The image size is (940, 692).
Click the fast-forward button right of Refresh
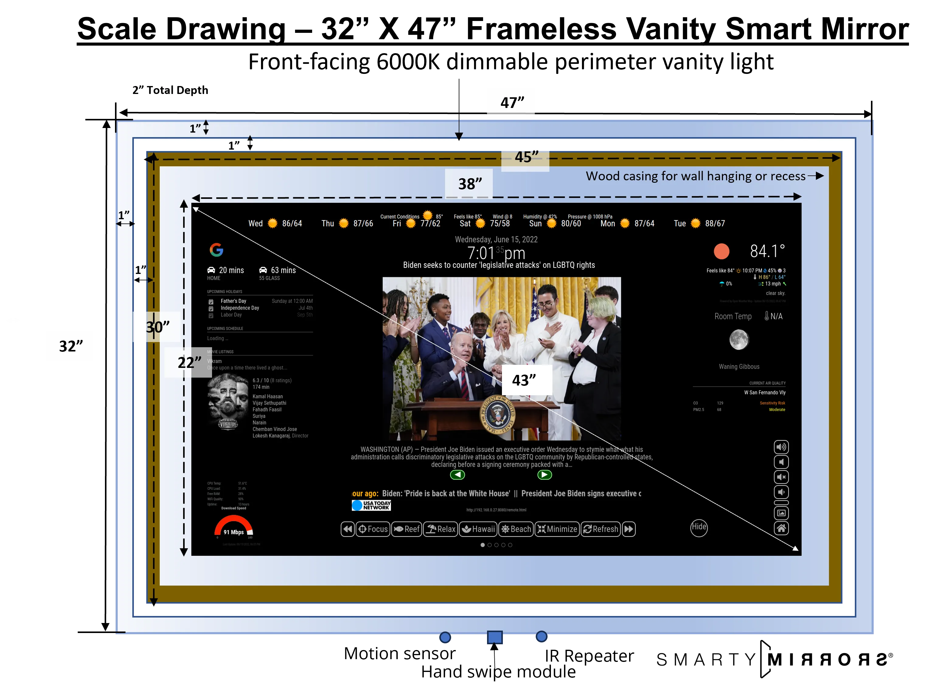[628, 529]
